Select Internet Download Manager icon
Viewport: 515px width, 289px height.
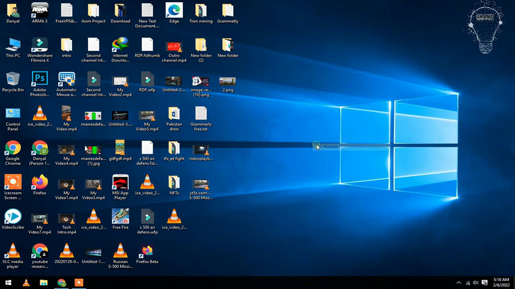[120, 50]
